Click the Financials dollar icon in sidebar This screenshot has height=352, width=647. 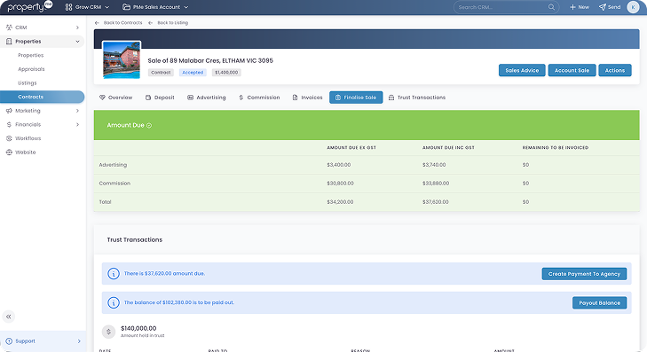[9, 124]
